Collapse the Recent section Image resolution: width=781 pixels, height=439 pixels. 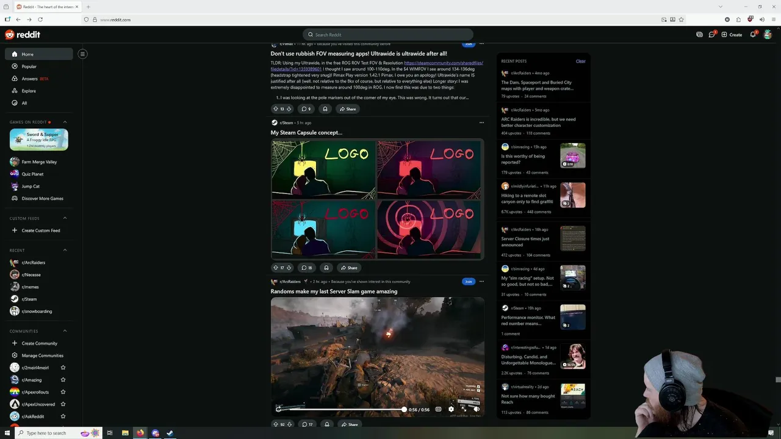(65, 250)
